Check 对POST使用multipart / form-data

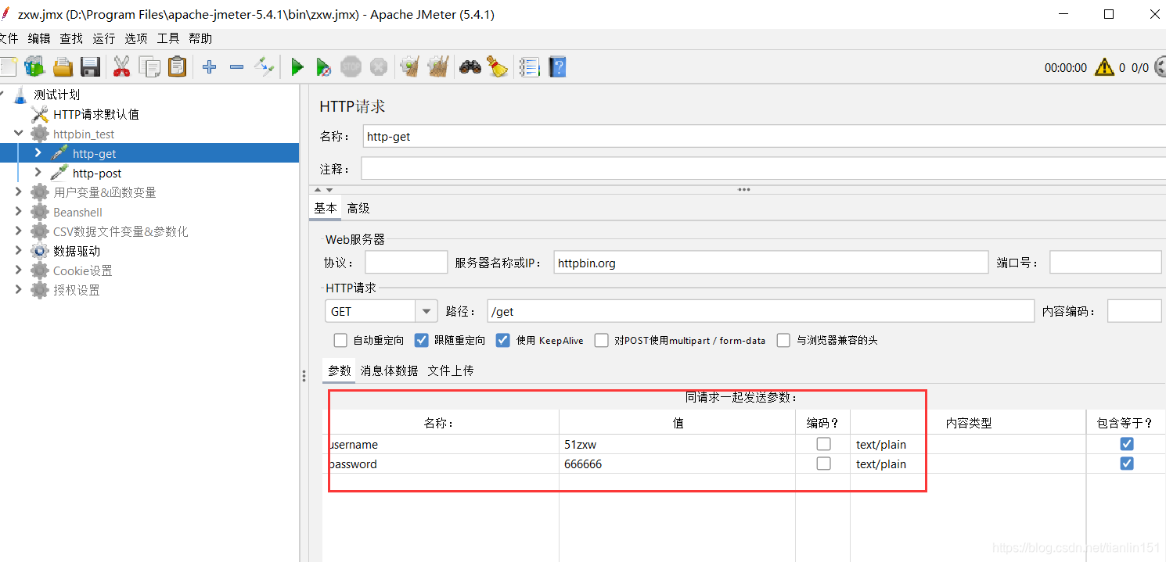[602, 340]
